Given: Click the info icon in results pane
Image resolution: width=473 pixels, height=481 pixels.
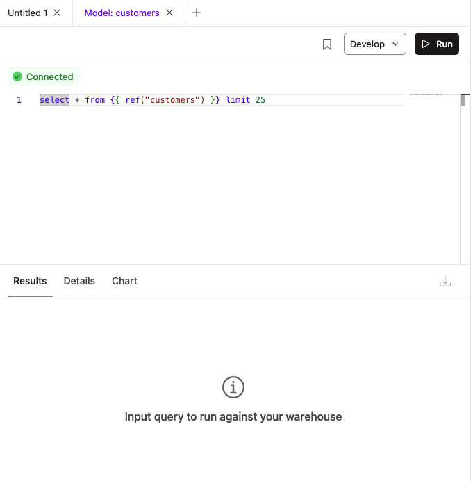Looking at the screenshot, I should pos(233,387).
